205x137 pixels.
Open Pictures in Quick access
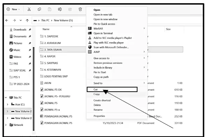coord(16,43)
